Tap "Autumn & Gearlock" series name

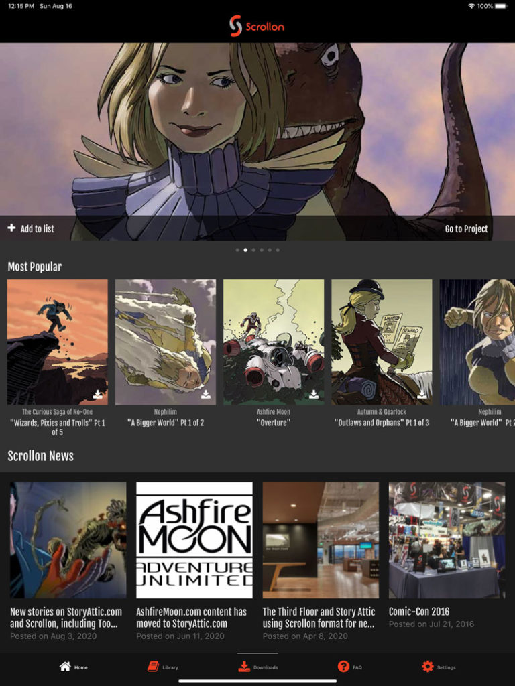coord(382,412)
